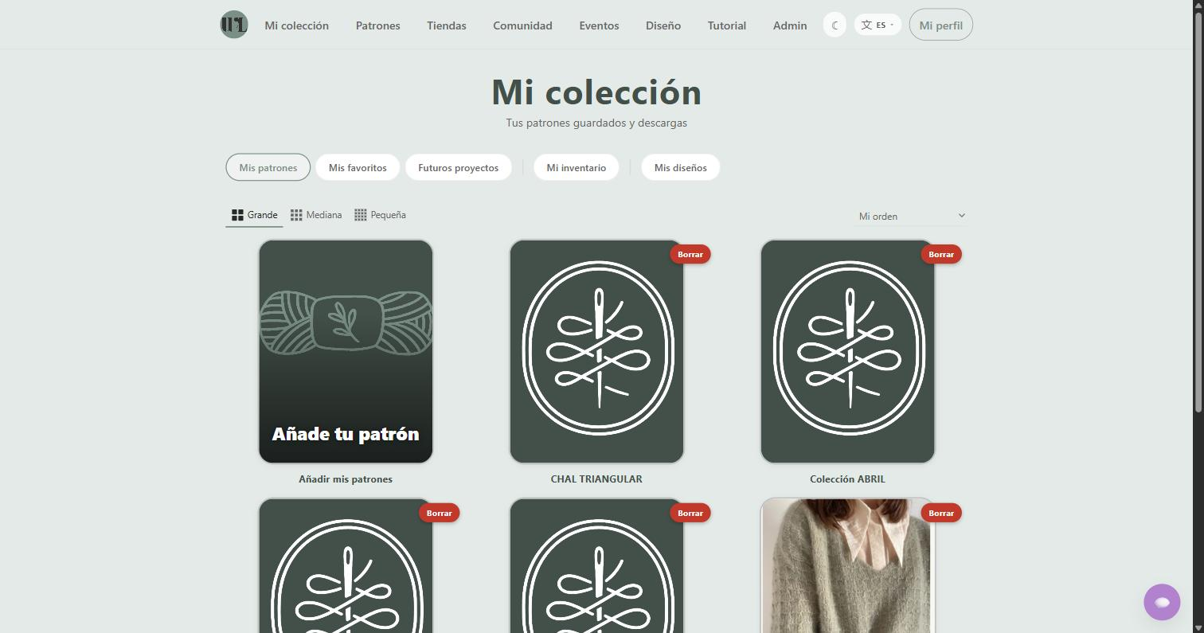Screen dimensions: 1204x633
Task: Switch to Mis diseños tab
Action: tap(681, 167)
